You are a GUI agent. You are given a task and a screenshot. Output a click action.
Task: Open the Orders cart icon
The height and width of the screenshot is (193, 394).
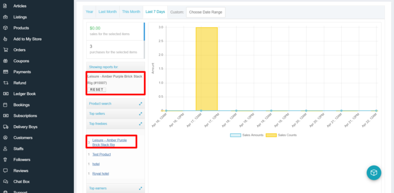click(5, 50)
